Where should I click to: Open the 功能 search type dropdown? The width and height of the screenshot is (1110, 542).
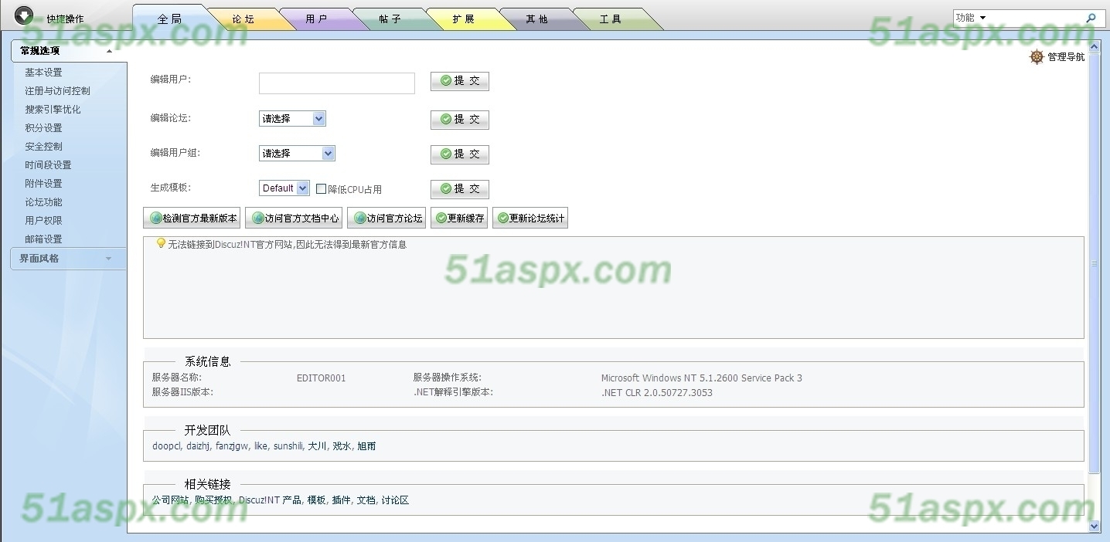(971, 18)
